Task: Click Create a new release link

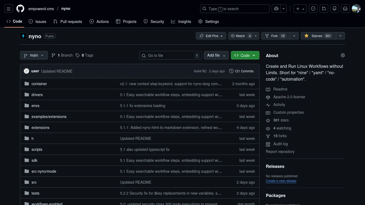Action: tap(281, 181)
